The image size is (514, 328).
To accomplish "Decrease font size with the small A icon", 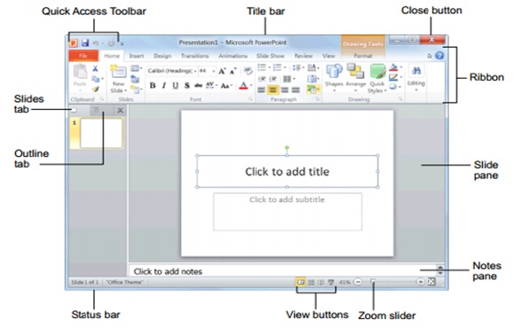I will coord(233,71).
